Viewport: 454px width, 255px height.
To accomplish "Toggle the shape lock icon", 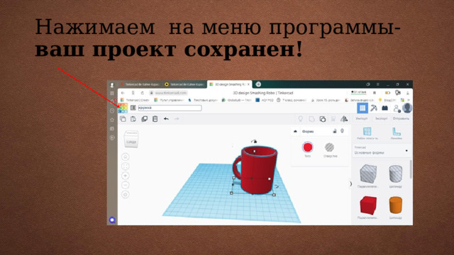I will click(335, 131).
